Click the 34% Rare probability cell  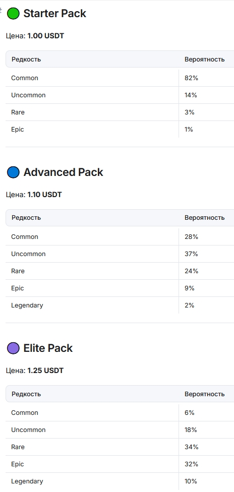[206, 447]
